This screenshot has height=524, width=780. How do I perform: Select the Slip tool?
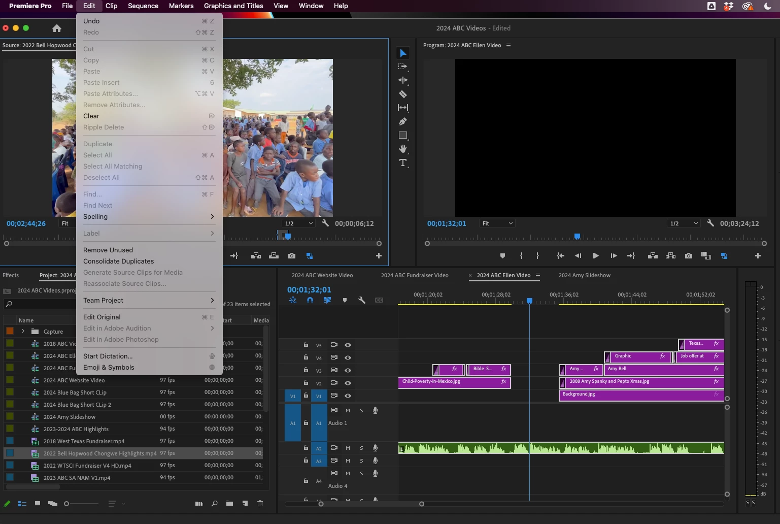[x=403, y=108]
